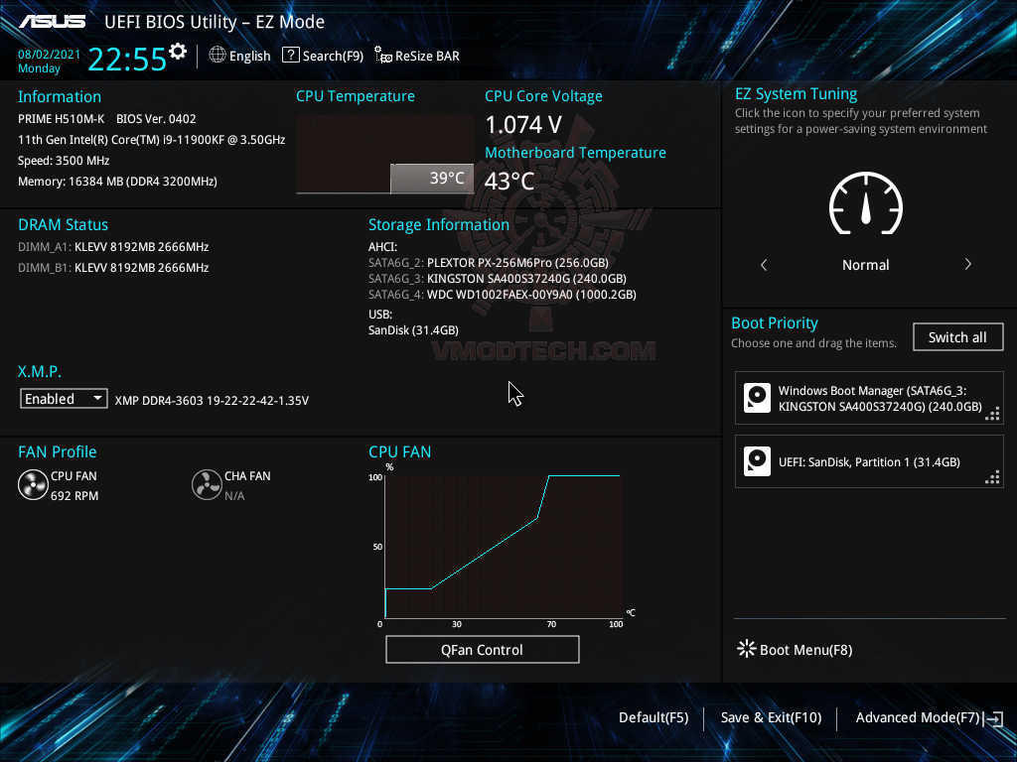Click the globe language icon
This screenshot has height=762, width=1017.
218,56
